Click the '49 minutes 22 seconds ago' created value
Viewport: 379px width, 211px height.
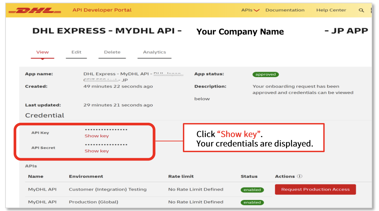pos(118,86)
